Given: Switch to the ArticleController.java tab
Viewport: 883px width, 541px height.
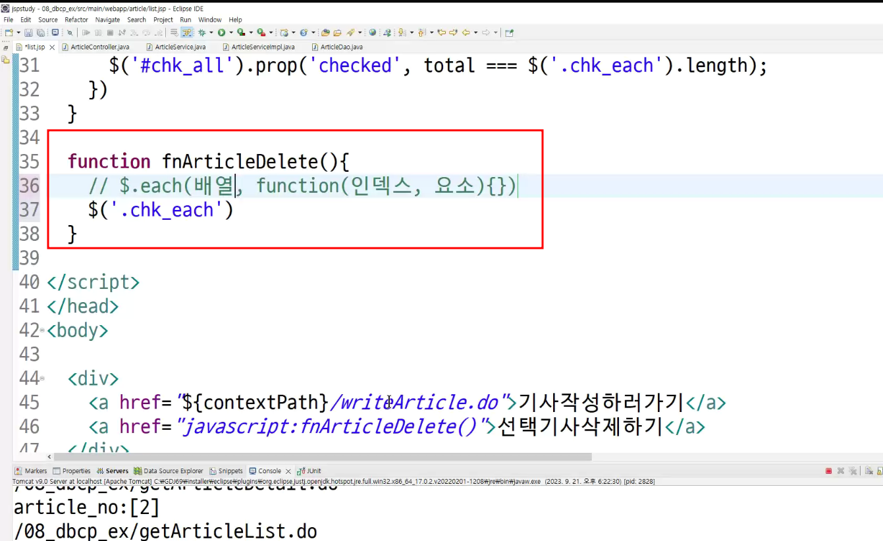Looking at the screenshot, I should coord(95,47).
